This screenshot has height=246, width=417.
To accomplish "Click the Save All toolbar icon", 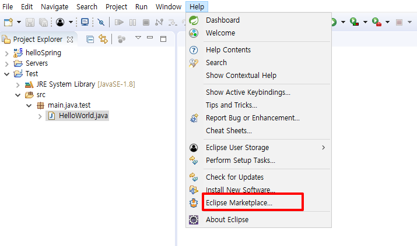I will coord(43,22).
